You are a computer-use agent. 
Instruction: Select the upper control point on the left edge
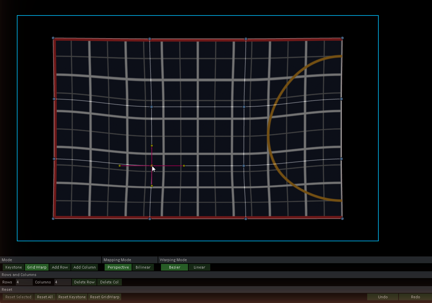(x=54, y=99)
